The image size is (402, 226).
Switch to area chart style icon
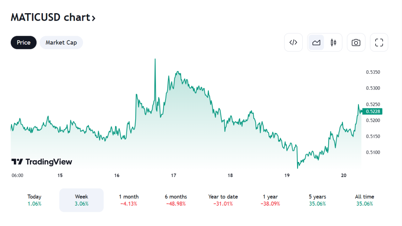[x=316, y=42]
